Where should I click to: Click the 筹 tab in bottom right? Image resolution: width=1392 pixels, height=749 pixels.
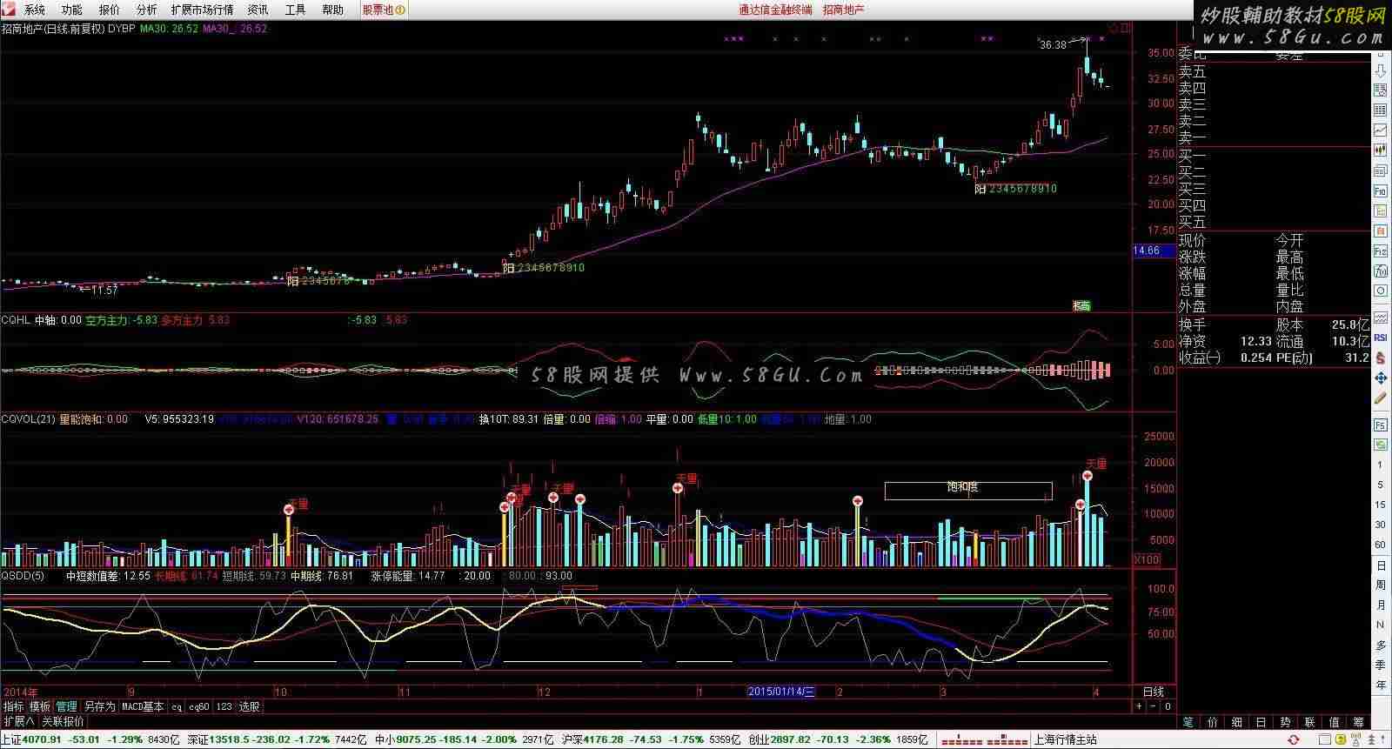[x=1359, y=722]
